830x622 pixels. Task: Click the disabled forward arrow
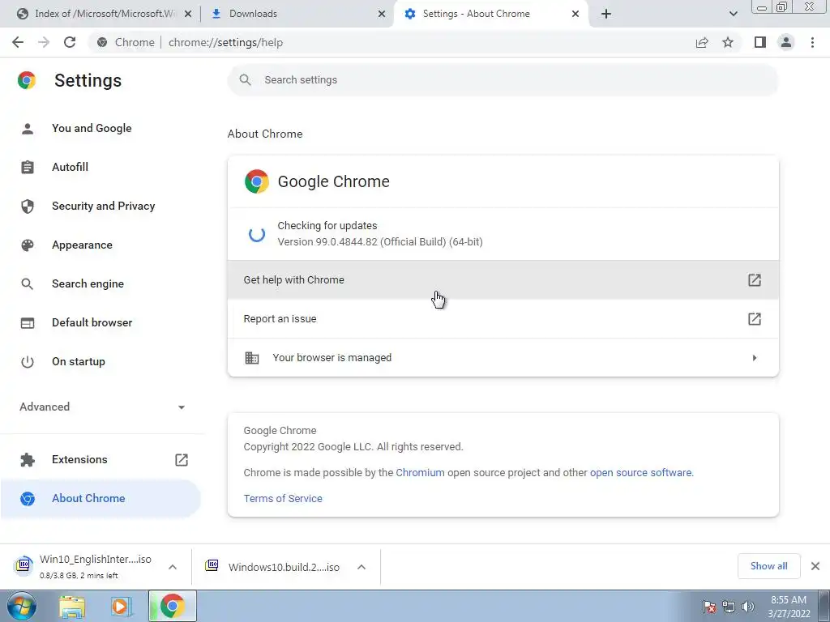(x=44, y=42)
